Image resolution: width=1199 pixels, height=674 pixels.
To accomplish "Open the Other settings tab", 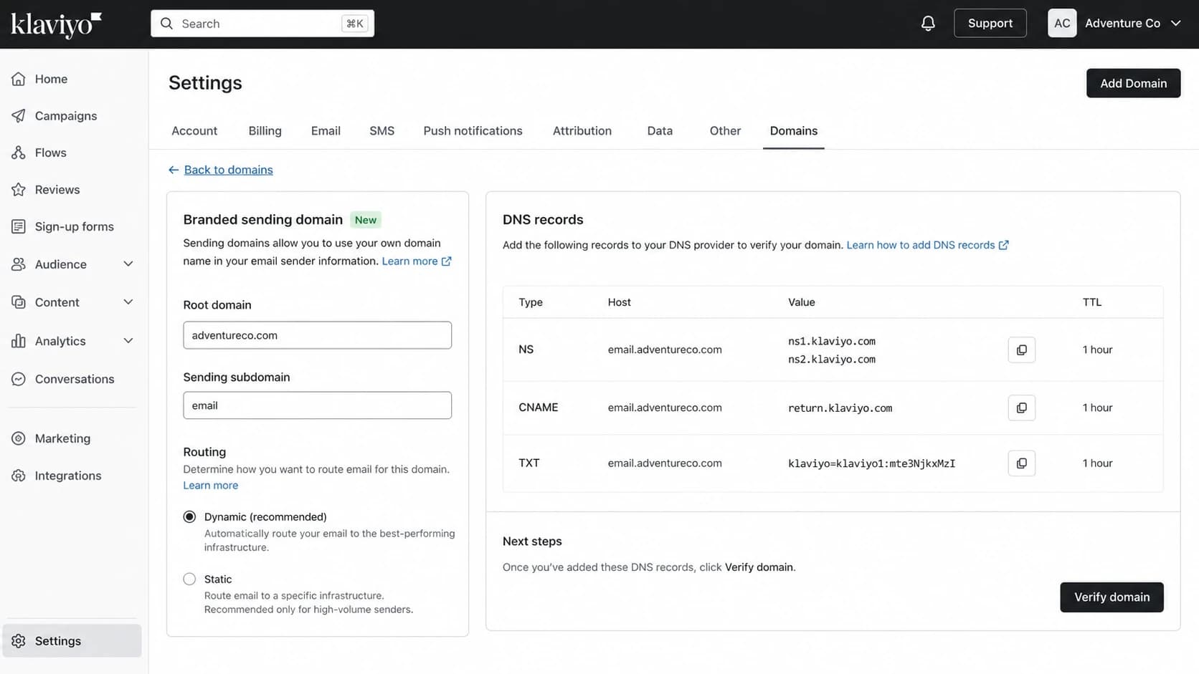I will tap(725, 131).
